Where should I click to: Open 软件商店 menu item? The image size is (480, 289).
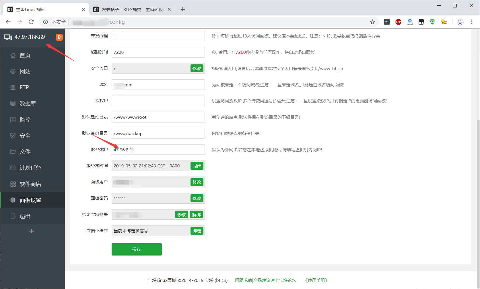point(33,184)
